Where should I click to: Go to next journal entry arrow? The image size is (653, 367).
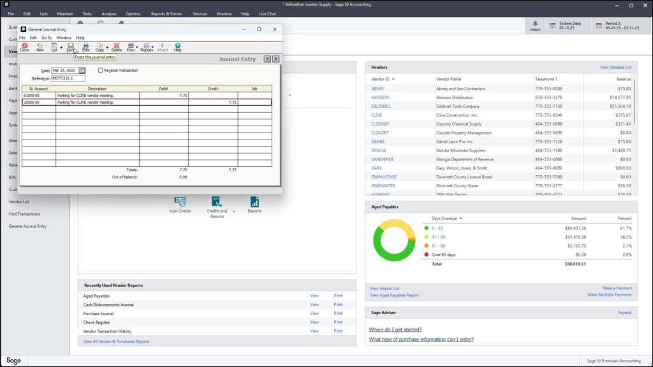[275, 59]
